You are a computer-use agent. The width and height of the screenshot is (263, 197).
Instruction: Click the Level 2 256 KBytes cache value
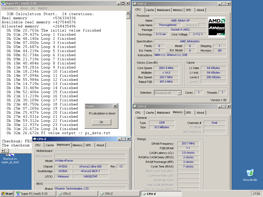213,77
